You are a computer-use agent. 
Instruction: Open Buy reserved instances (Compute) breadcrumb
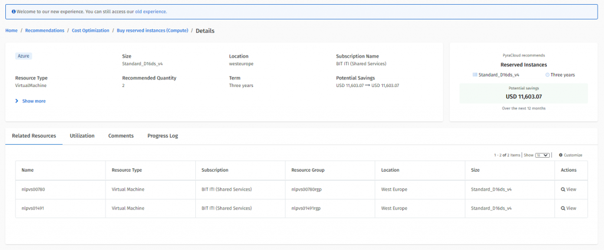tap(152, 31)
